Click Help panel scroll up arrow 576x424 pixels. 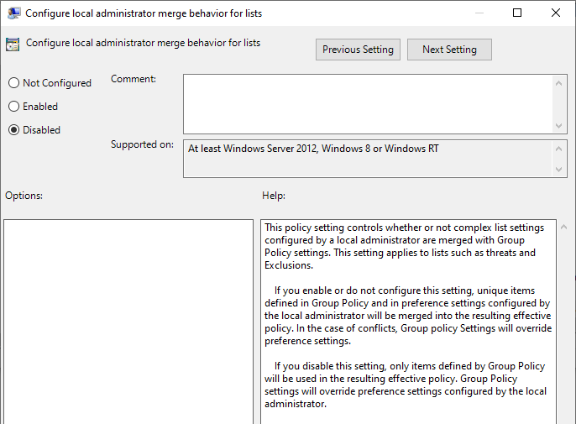(564, 227)
